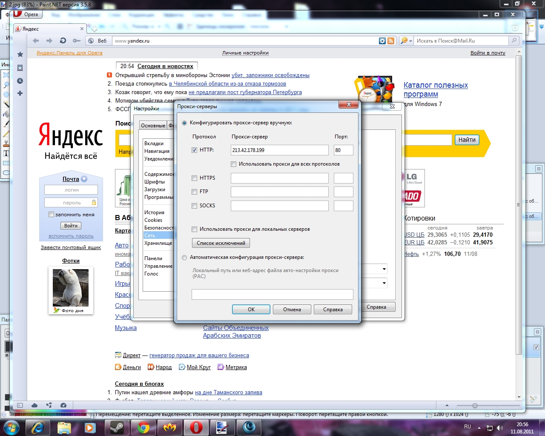Image resolution: width=545 pixels, height=436 pixels.
Task: Click the Войти login button
Action: click(71, 226)
